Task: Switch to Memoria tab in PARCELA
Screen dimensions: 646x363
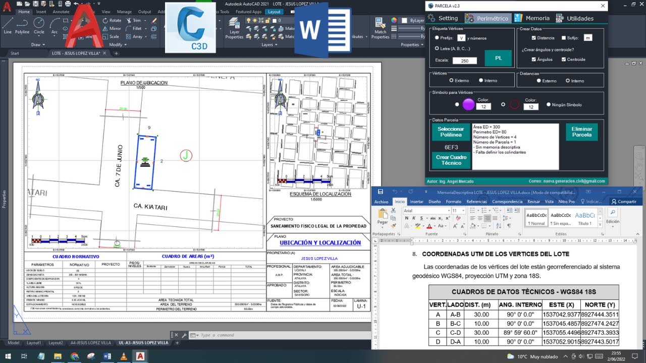Action: 532,18
